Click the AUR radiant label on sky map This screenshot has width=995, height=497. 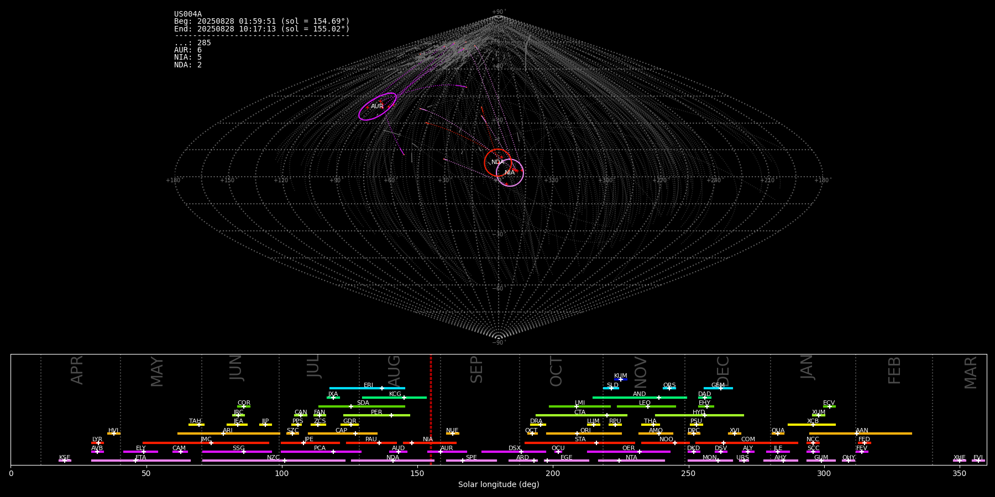pyautogui.click(x=377, y=107)
